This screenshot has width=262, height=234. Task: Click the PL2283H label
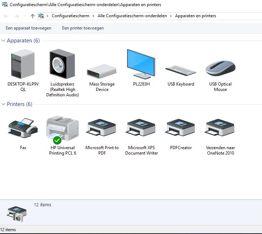click(x=141, y=84)
